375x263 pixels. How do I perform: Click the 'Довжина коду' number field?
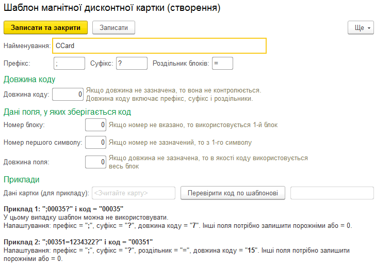68,94
